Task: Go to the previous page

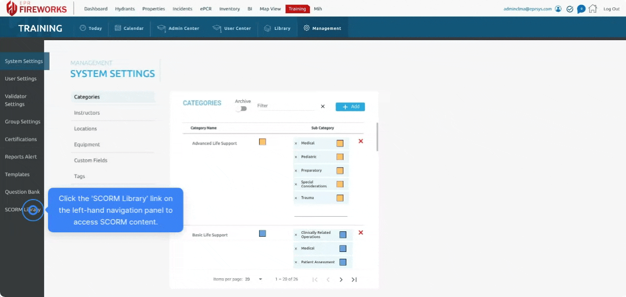Action: click(x=328, y=279)
